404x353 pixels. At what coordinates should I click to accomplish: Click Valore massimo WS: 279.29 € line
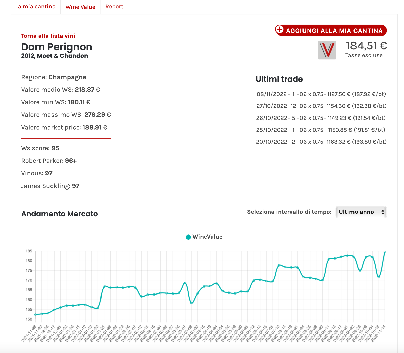tap(66, 115)
